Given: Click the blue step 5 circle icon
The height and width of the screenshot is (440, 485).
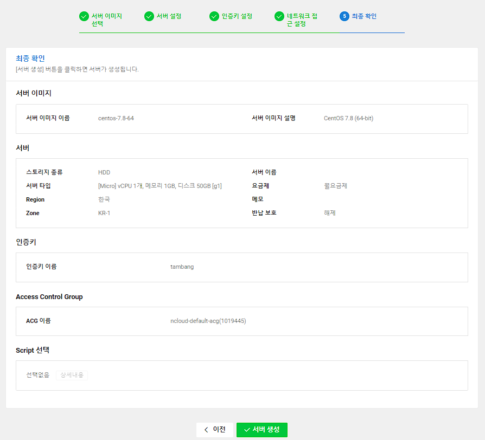Looking at the screenshot, I should tap(344, 16).
